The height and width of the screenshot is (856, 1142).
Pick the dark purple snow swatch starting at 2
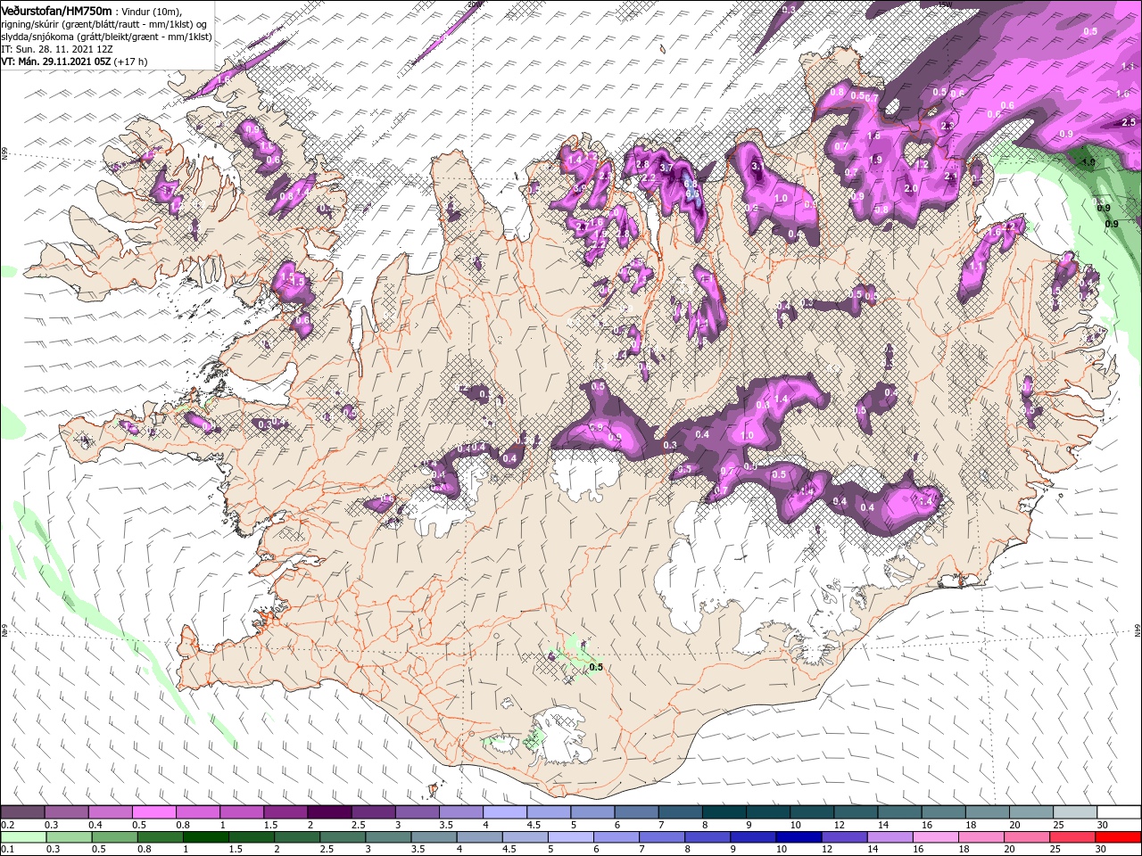(x=328, y=812)
